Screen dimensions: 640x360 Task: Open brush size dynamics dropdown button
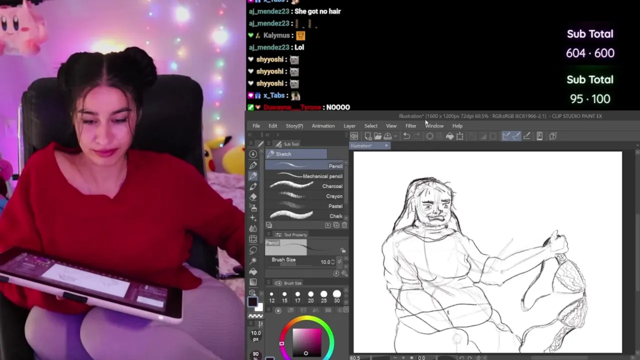click(x=339, y=261)
